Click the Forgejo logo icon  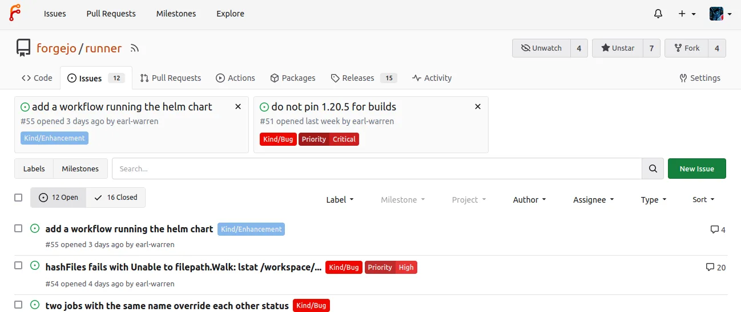15,13
